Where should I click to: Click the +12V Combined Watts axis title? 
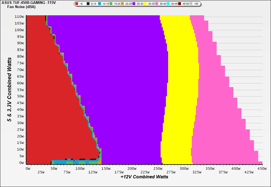144,177
